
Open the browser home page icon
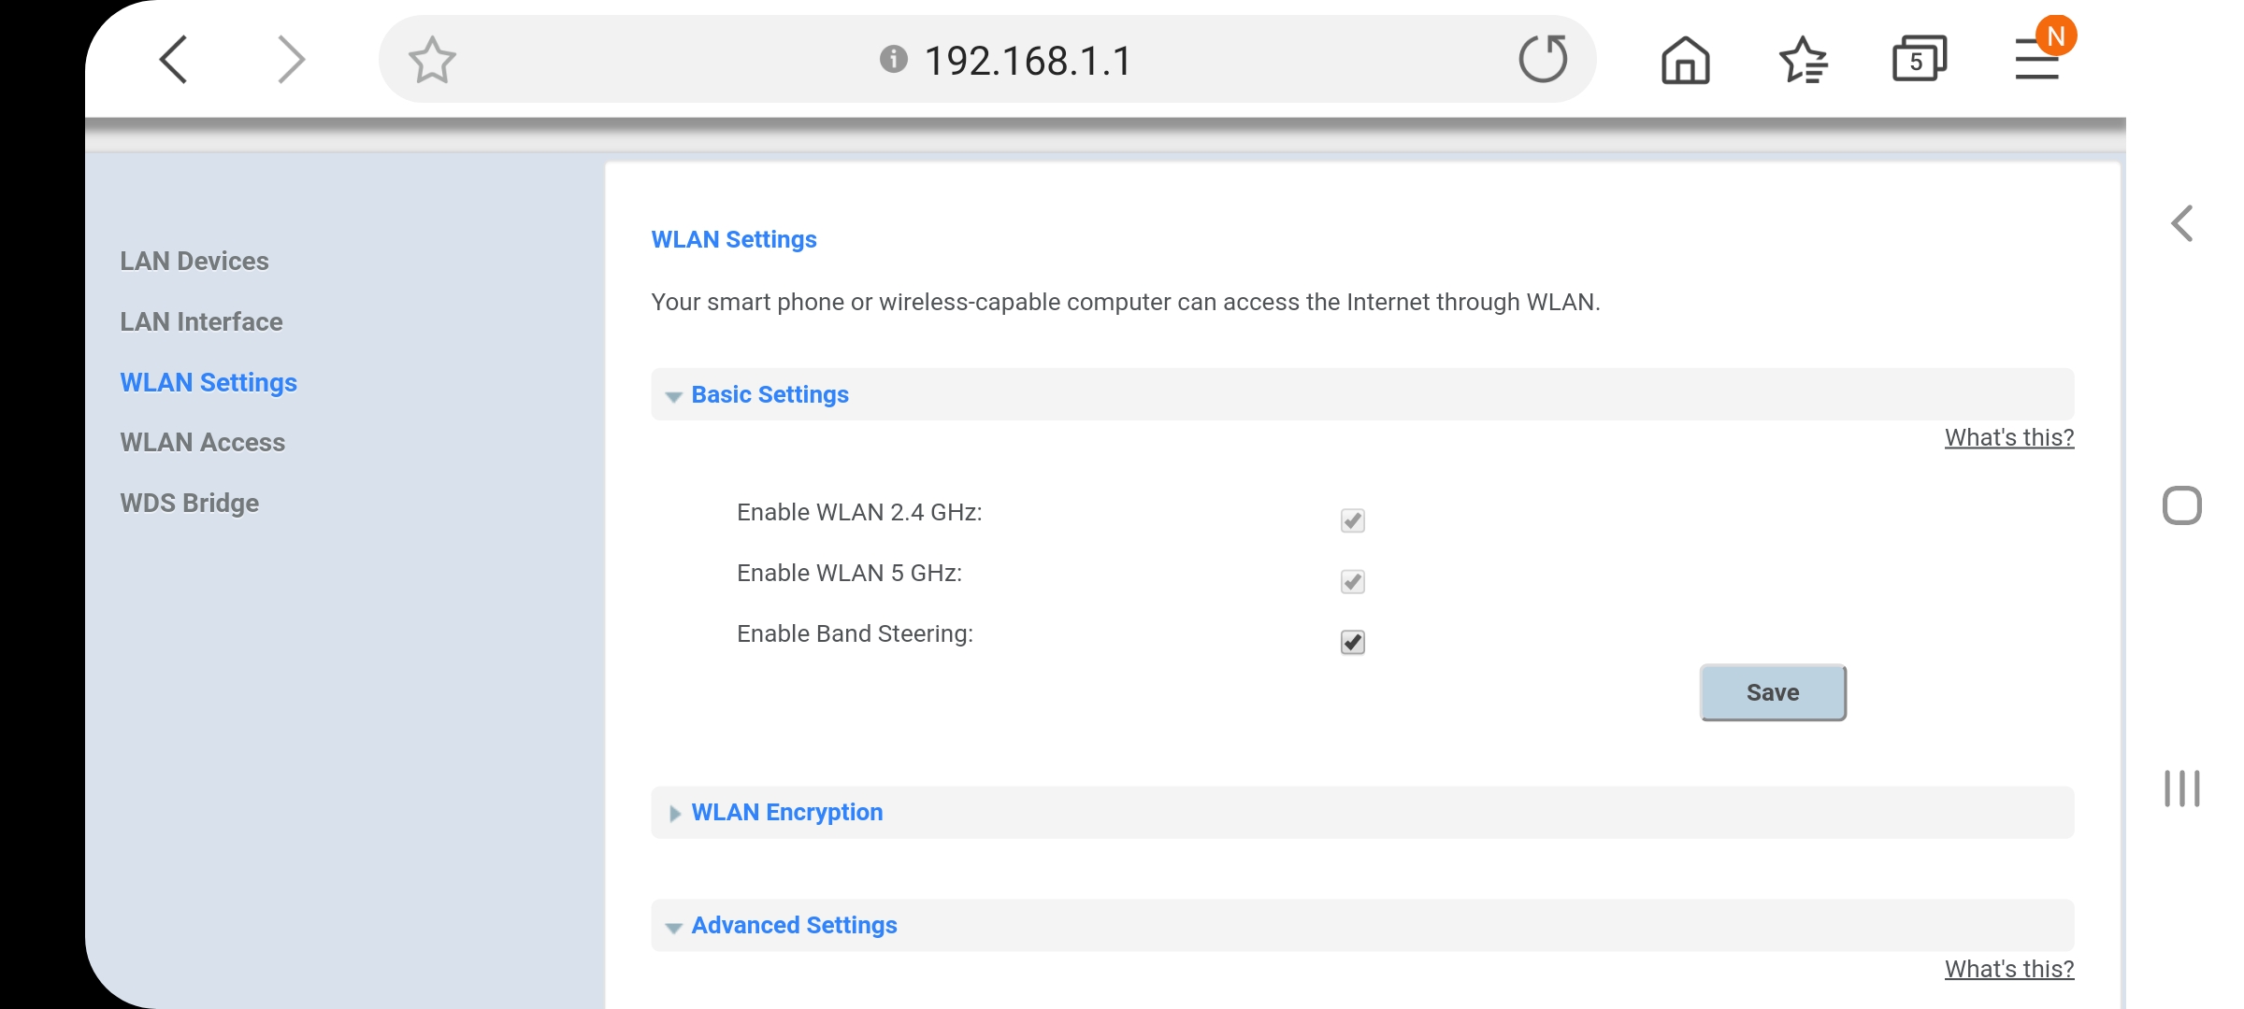(x=1685, y=60)
